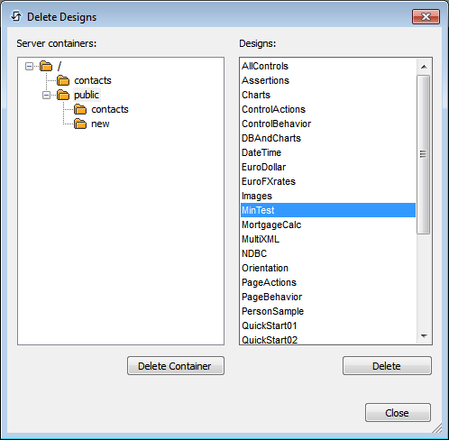The width and height of the screenshot is (449, 440).
Task: Click the Delete button for designs
Action: pyautogui.click(x=387, y=366)
